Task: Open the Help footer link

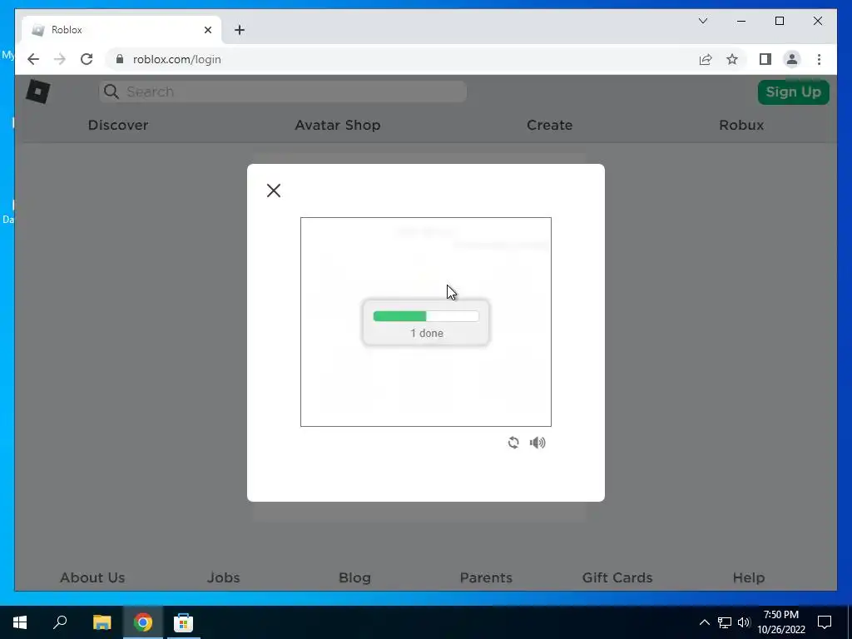Action: pos(749,577)
